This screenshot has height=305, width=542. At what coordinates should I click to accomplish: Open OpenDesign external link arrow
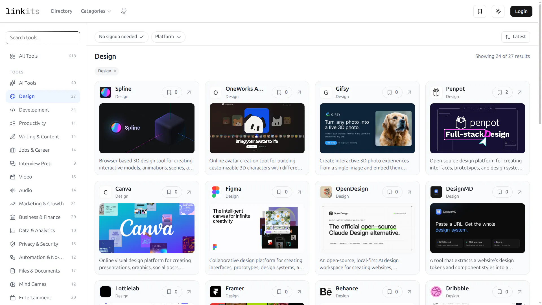(410, 192)
